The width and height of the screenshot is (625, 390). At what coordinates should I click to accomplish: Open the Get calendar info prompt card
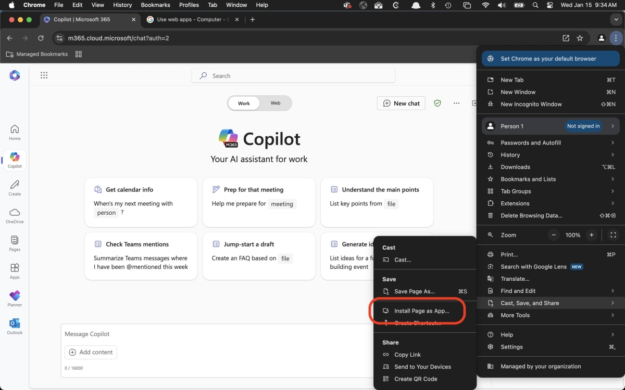click(141, 202)
